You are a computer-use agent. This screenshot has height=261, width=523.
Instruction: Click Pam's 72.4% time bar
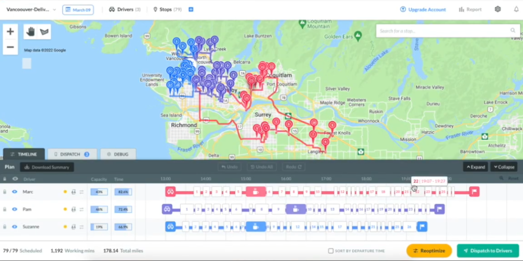click(x=123, y=209)
